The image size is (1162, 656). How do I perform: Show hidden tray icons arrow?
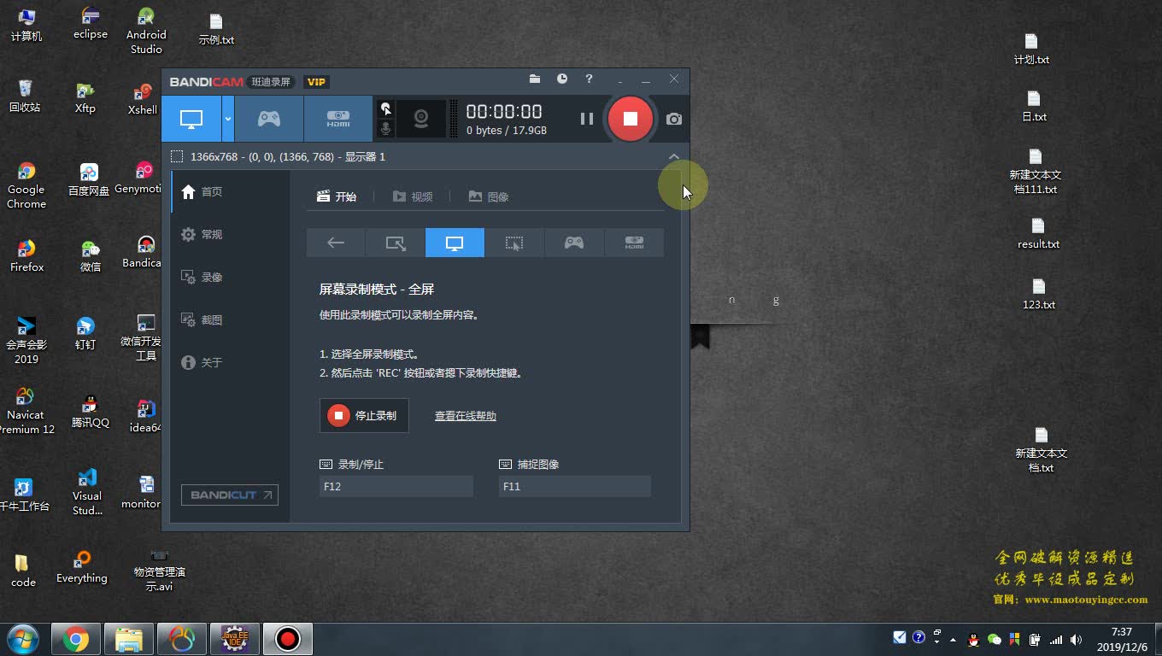(x=954, y=639)
